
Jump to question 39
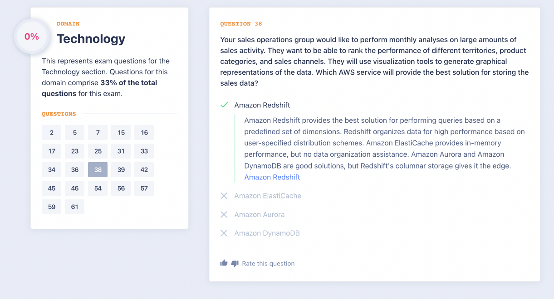click(121, 169)
